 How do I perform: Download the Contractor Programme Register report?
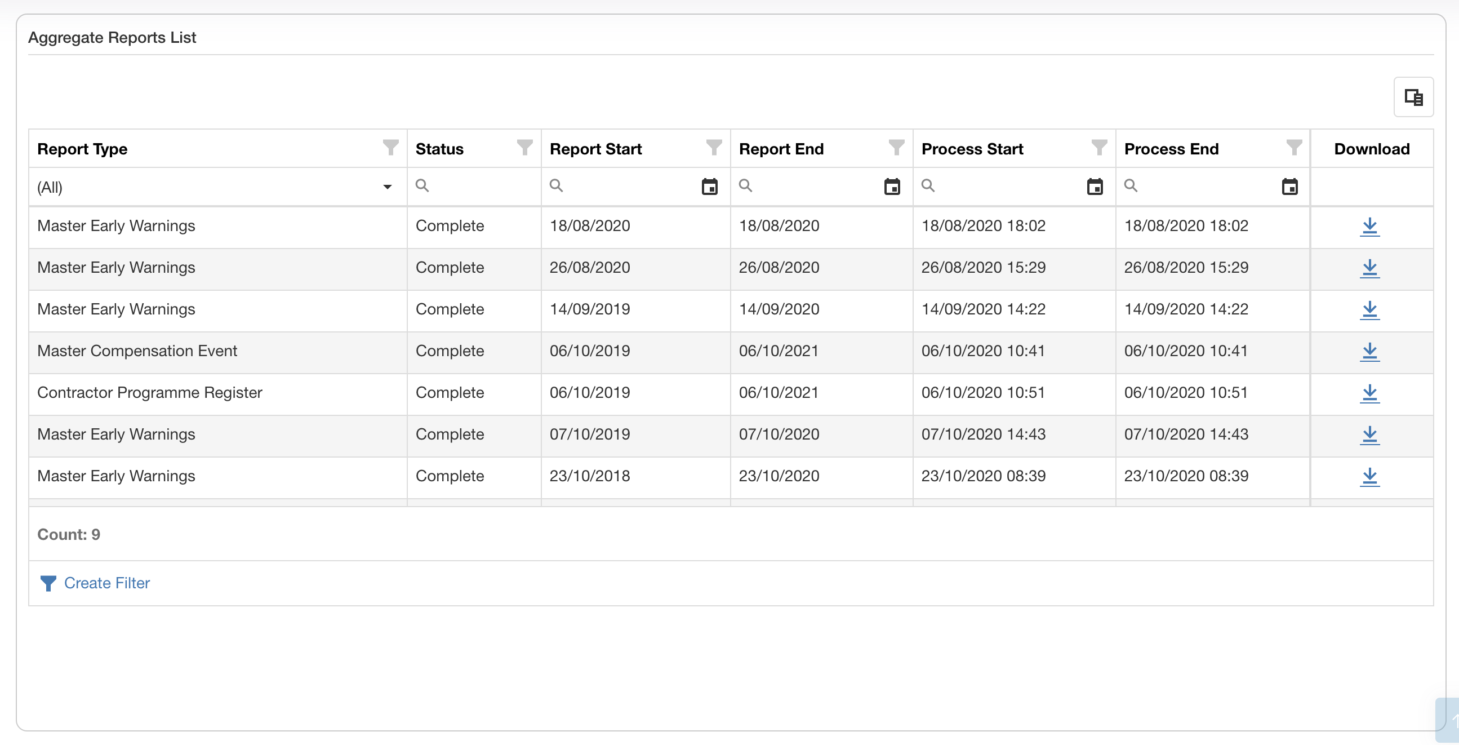[1369, 393]
